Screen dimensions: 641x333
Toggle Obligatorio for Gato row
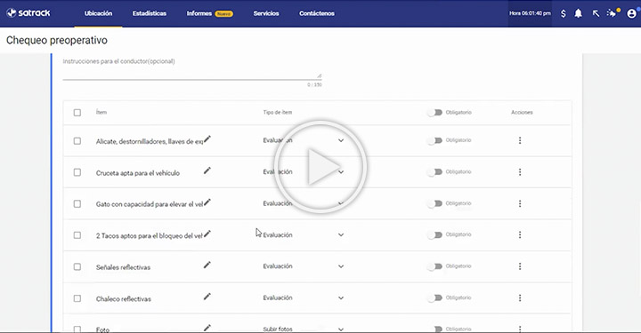[435, 203]
